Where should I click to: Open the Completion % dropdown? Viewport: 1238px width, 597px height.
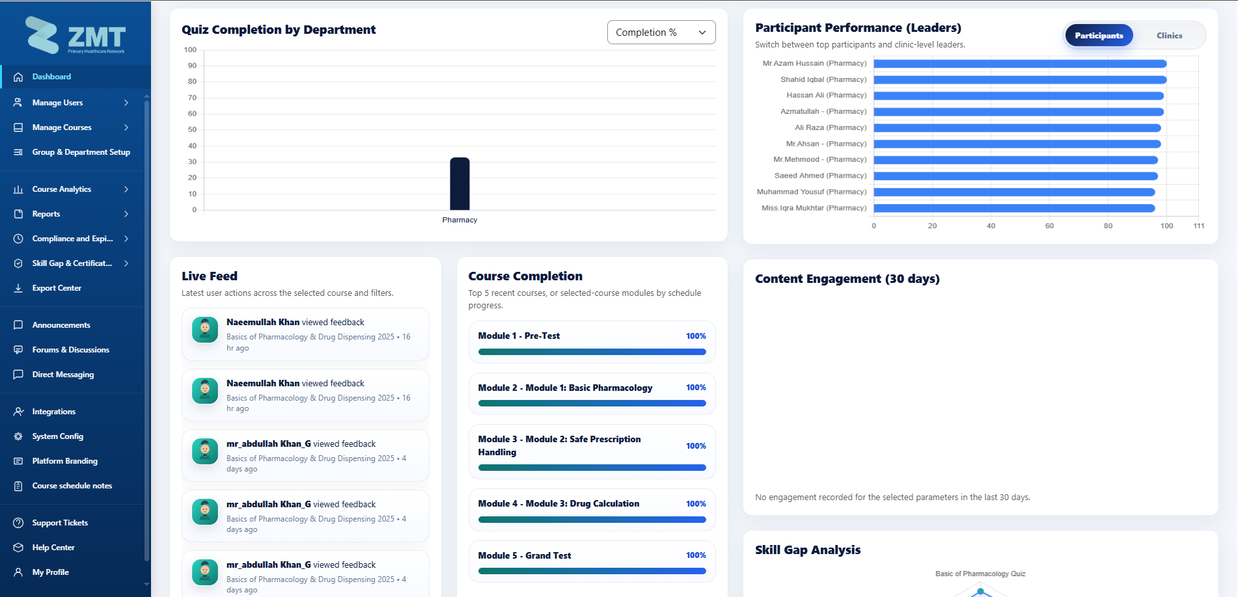point(661,33)
